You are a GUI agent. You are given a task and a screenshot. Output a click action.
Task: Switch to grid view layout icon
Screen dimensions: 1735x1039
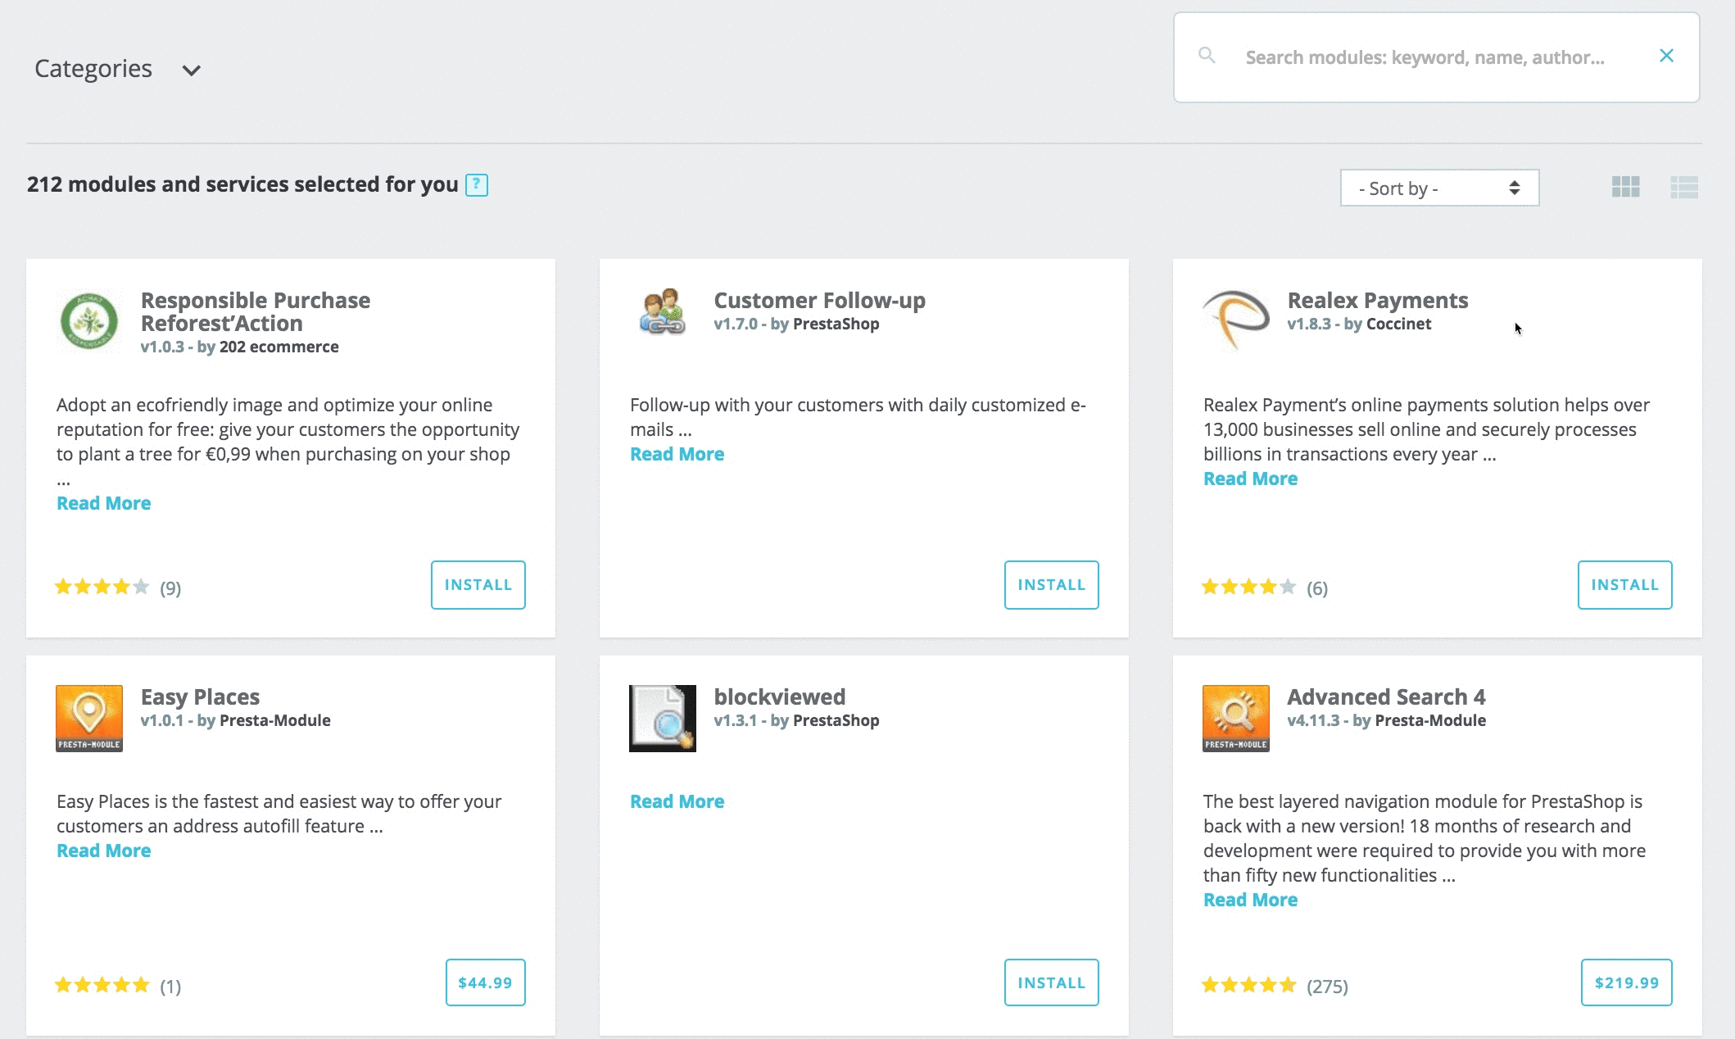tap(1625, 188)
